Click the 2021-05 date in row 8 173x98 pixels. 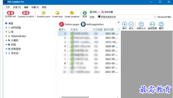click(x=111, y=63)
